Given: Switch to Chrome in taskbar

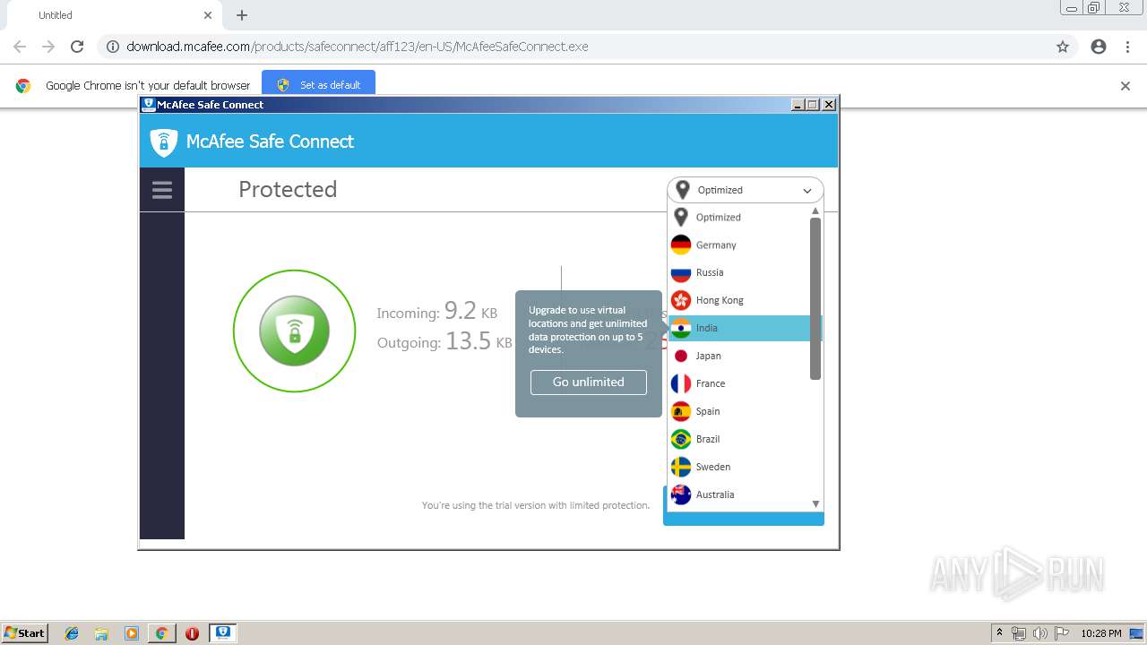Looking at the screenshot, I should tap(161, 633).
